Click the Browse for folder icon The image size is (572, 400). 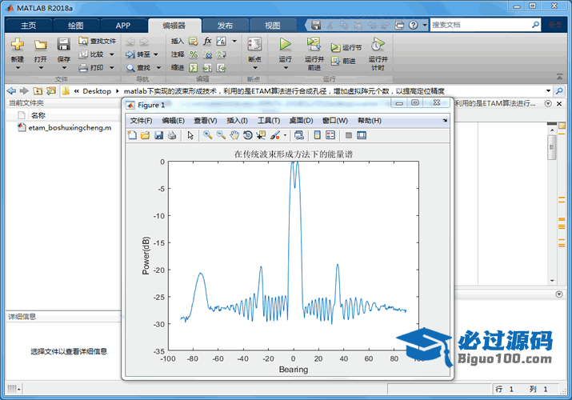click(51, 90)
